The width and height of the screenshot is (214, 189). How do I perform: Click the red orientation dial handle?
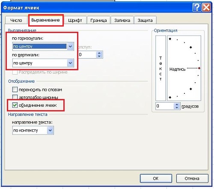tap(199, 68)
